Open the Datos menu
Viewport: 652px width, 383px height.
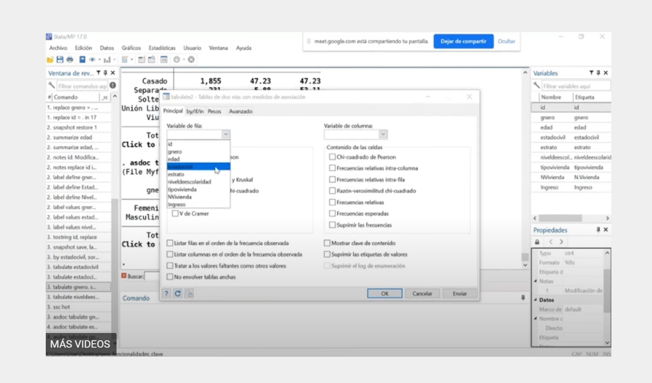tap(107, 48)
